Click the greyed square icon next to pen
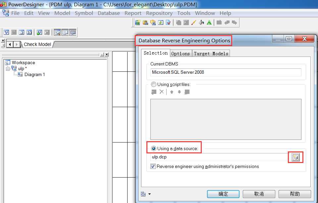The width and height of the screenshot is (318, 203). click(x=186, y=22)
